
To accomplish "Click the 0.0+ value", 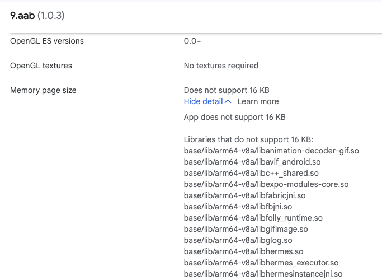I will click(192, 41).
